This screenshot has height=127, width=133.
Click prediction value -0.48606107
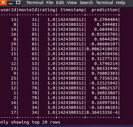click(103, 44)
